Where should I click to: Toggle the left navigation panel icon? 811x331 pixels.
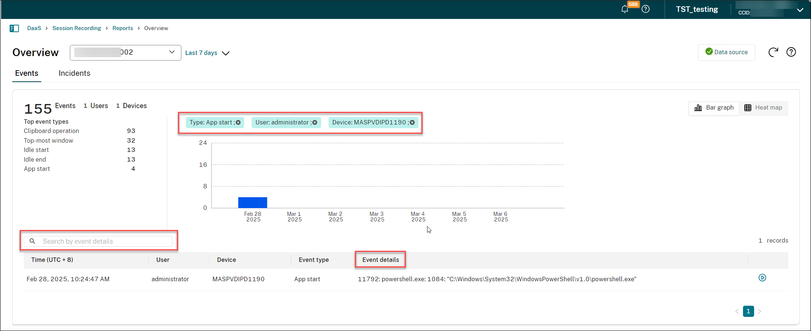pyautogui.click(x=14, y=28)
